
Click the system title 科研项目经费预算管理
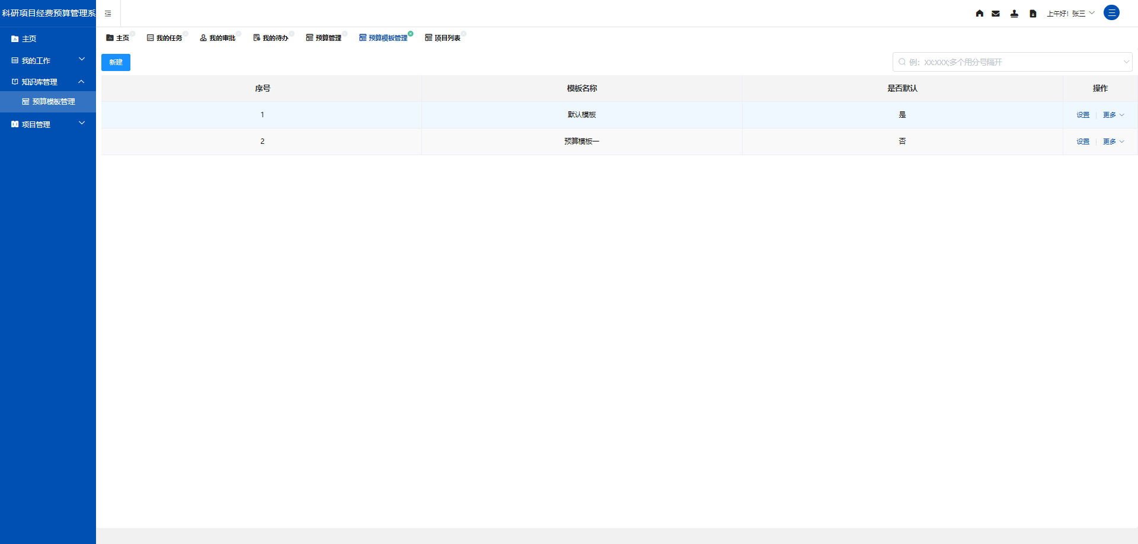49,13
